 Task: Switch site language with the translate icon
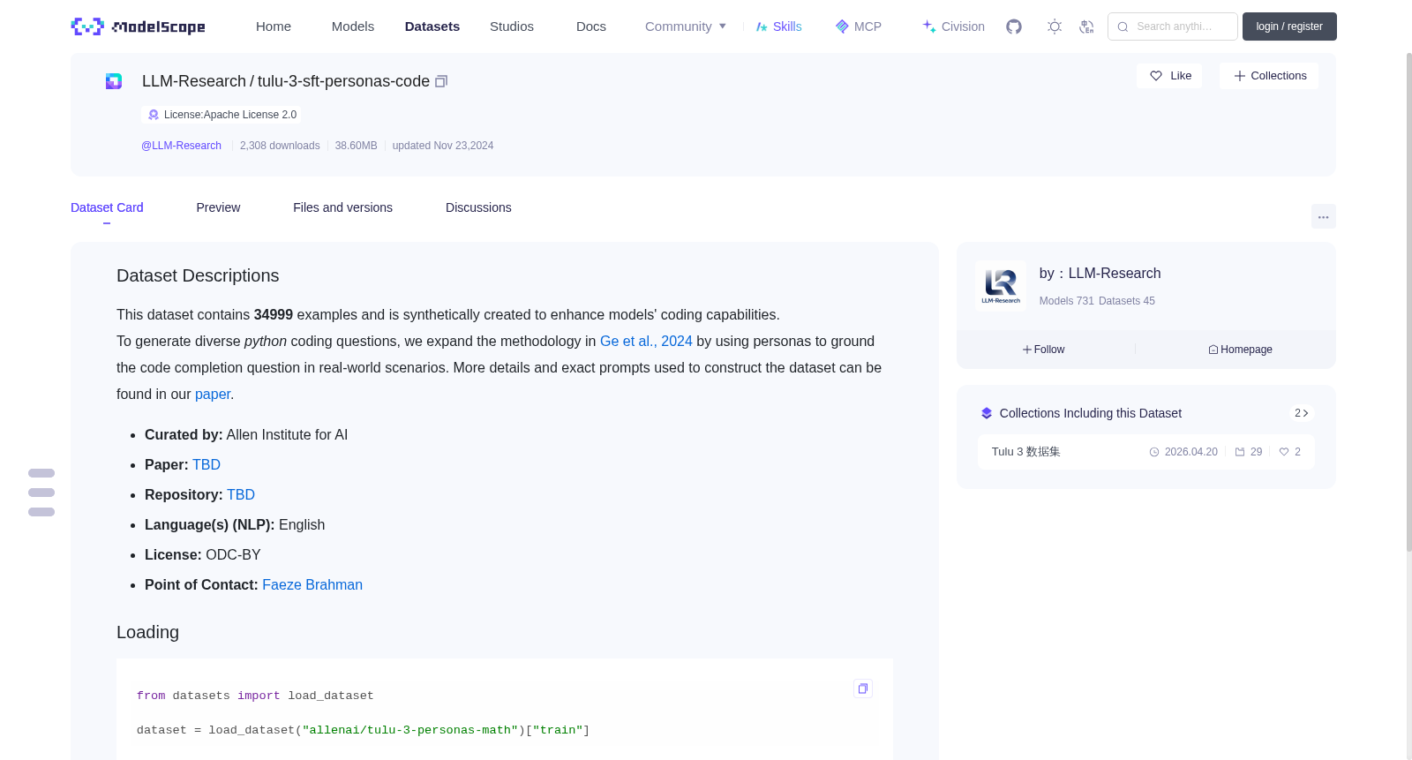click(1086, 26)
